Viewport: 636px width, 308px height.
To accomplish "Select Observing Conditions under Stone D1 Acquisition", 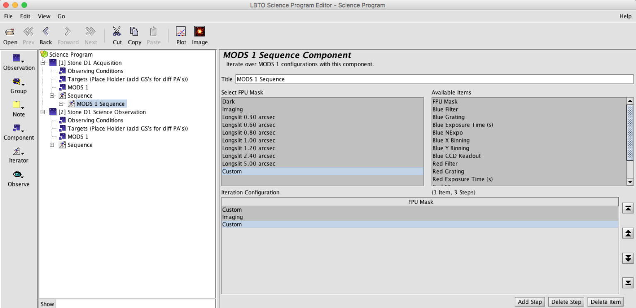I will [x=95, y=71].
